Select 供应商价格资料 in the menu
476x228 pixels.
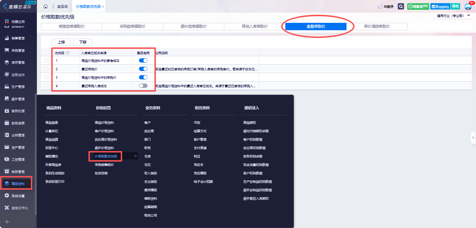(106, 139)
